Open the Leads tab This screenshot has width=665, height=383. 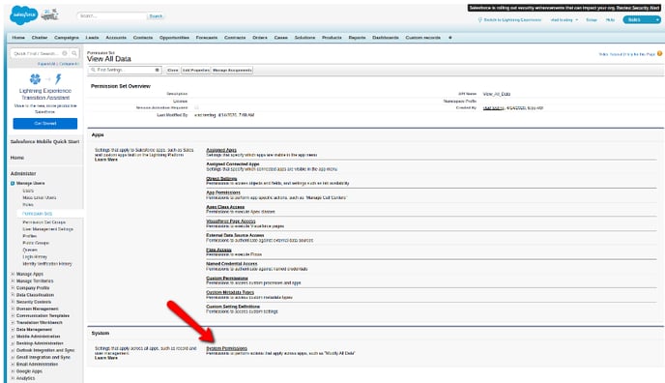pyautogui.click(x=92, y=38)
